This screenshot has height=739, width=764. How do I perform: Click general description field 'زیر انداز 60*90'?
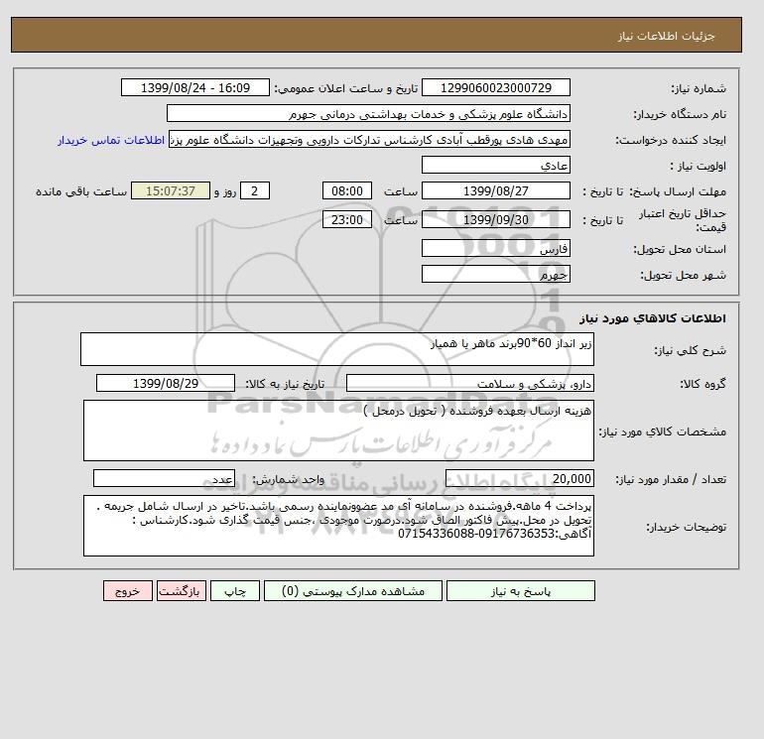337,349
